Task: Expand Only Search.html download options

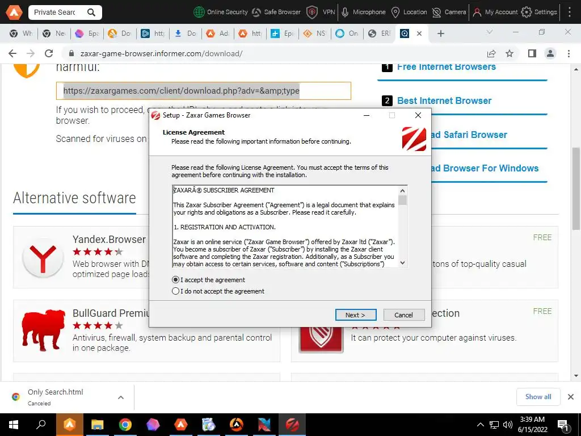Action: 121,397
